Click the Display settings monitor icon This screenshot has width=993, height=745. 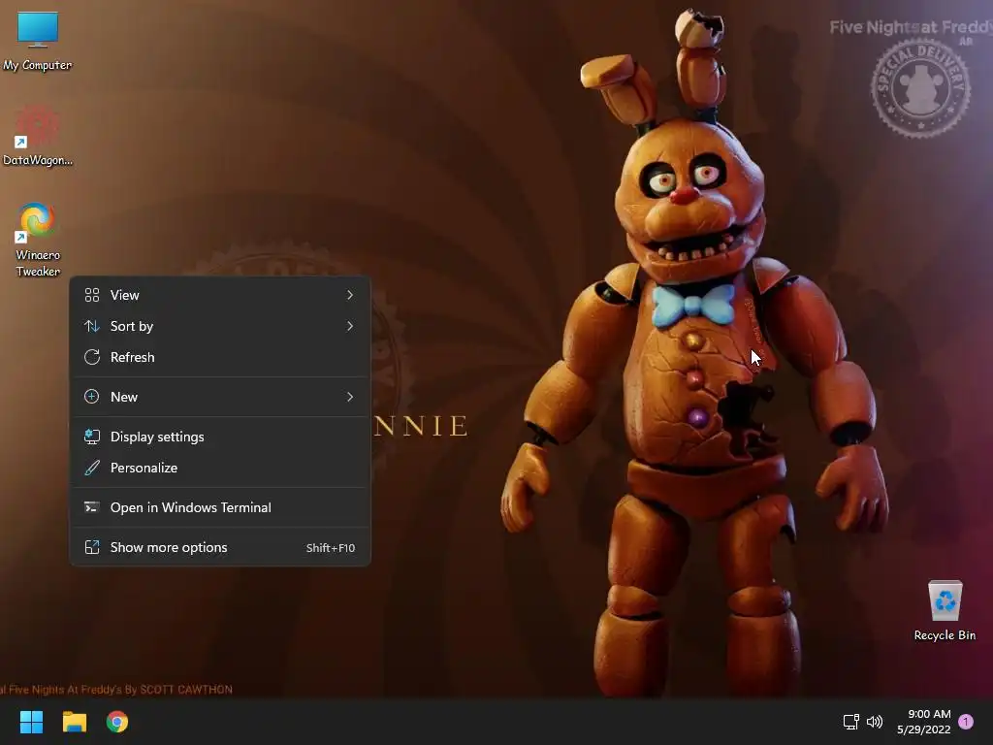click(92, 437)
